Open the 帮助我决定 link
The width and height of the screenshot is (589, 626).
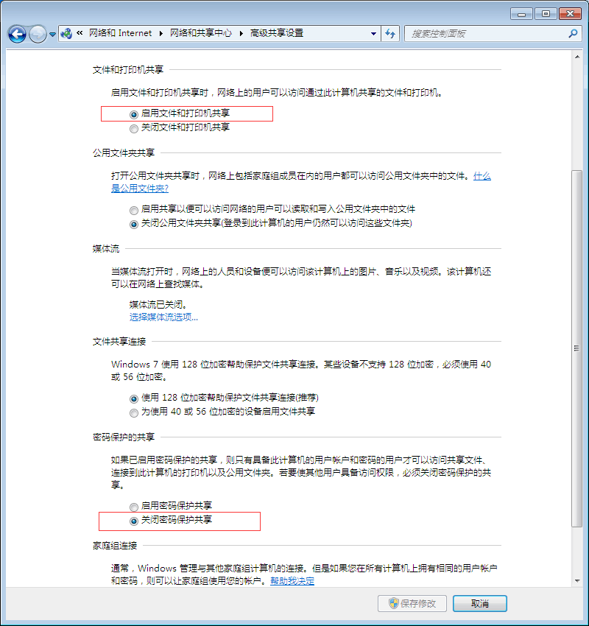[292, 581]
